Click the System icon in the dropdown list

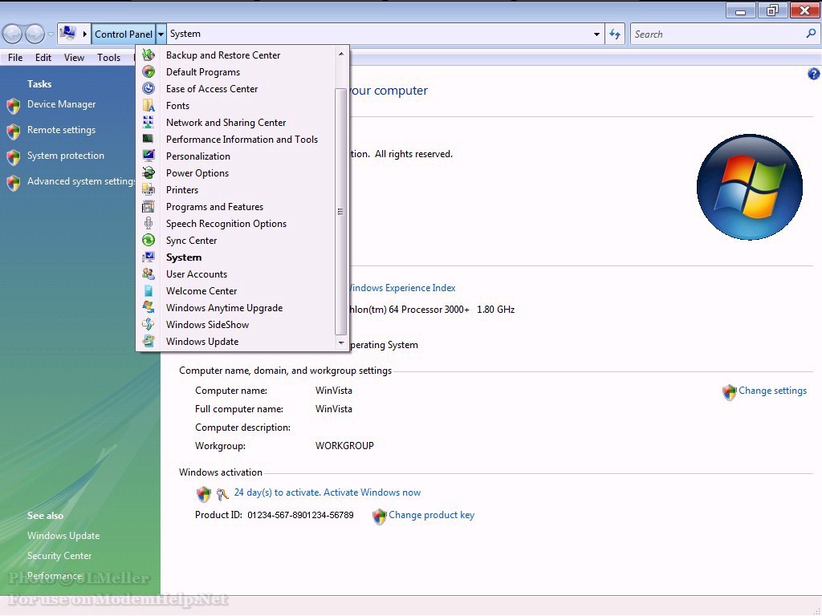[x=149, y=257]
